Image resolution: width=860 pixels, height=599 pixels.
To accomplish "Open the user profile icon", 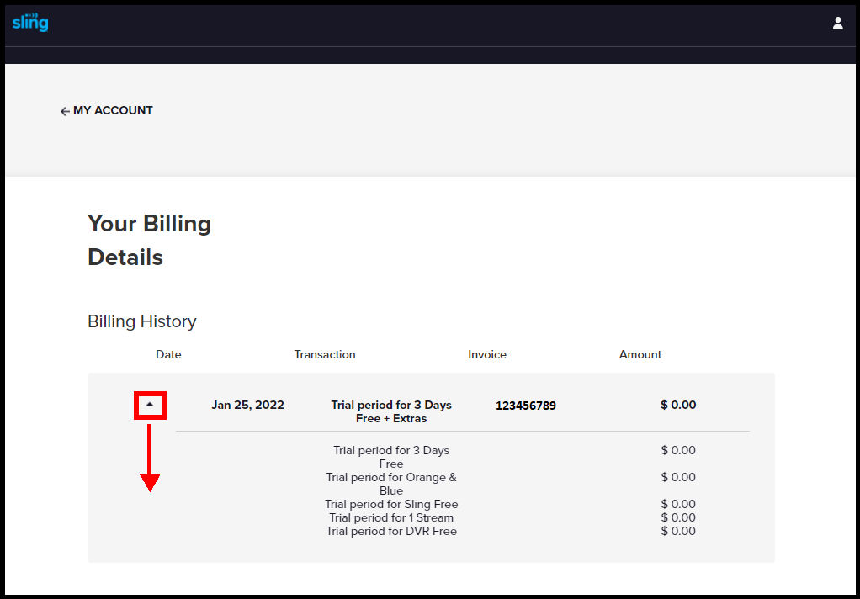I will click(x=837, y=23).
